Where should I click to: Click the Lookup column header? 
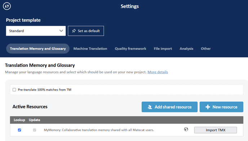(19, 120)
